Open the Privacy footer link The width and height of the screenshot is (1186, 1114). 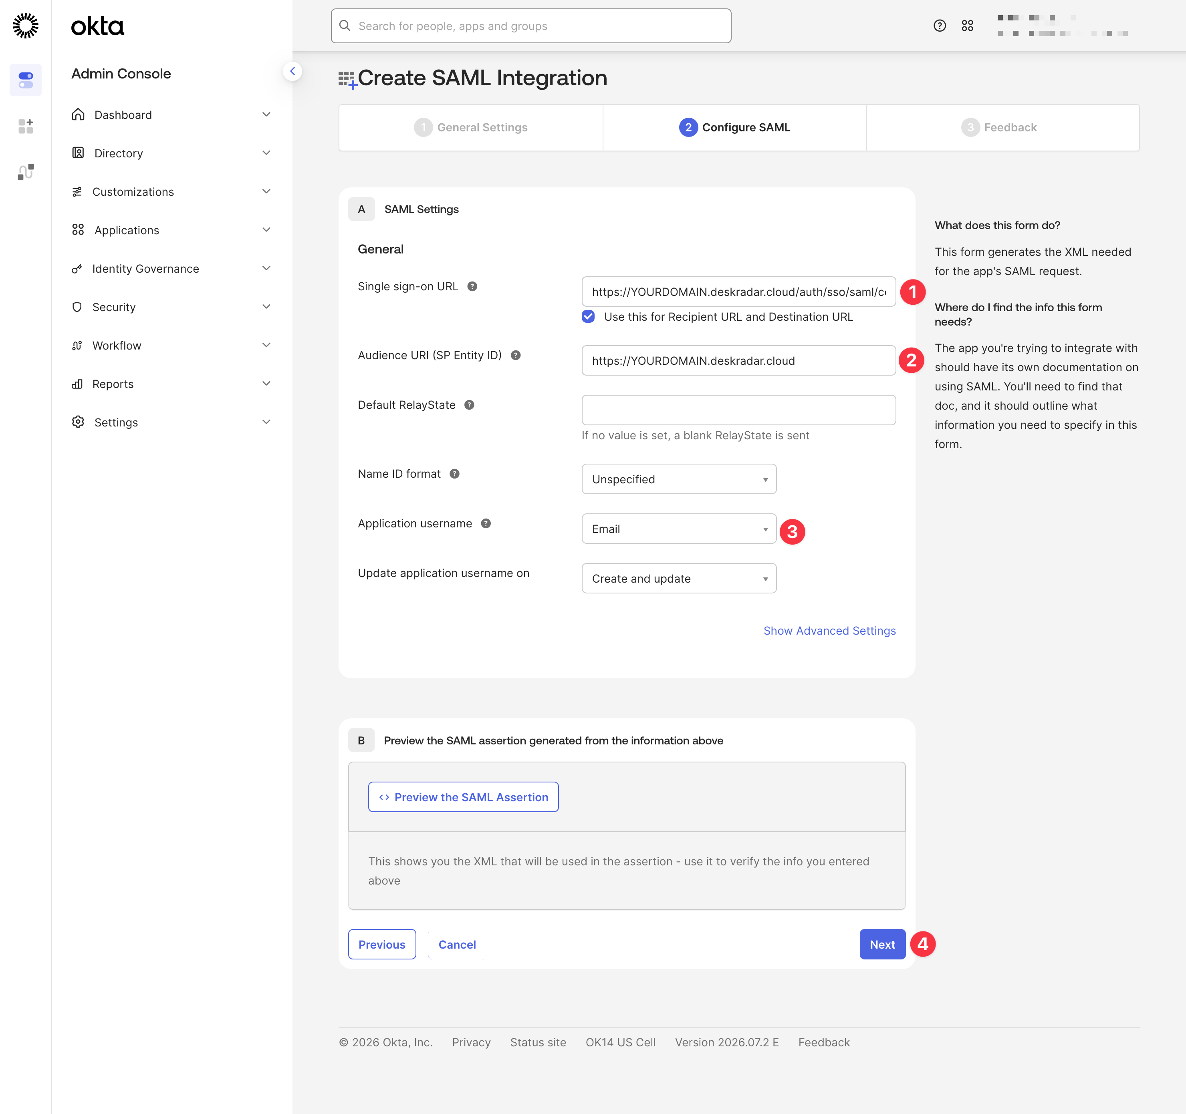[471, 1042]
